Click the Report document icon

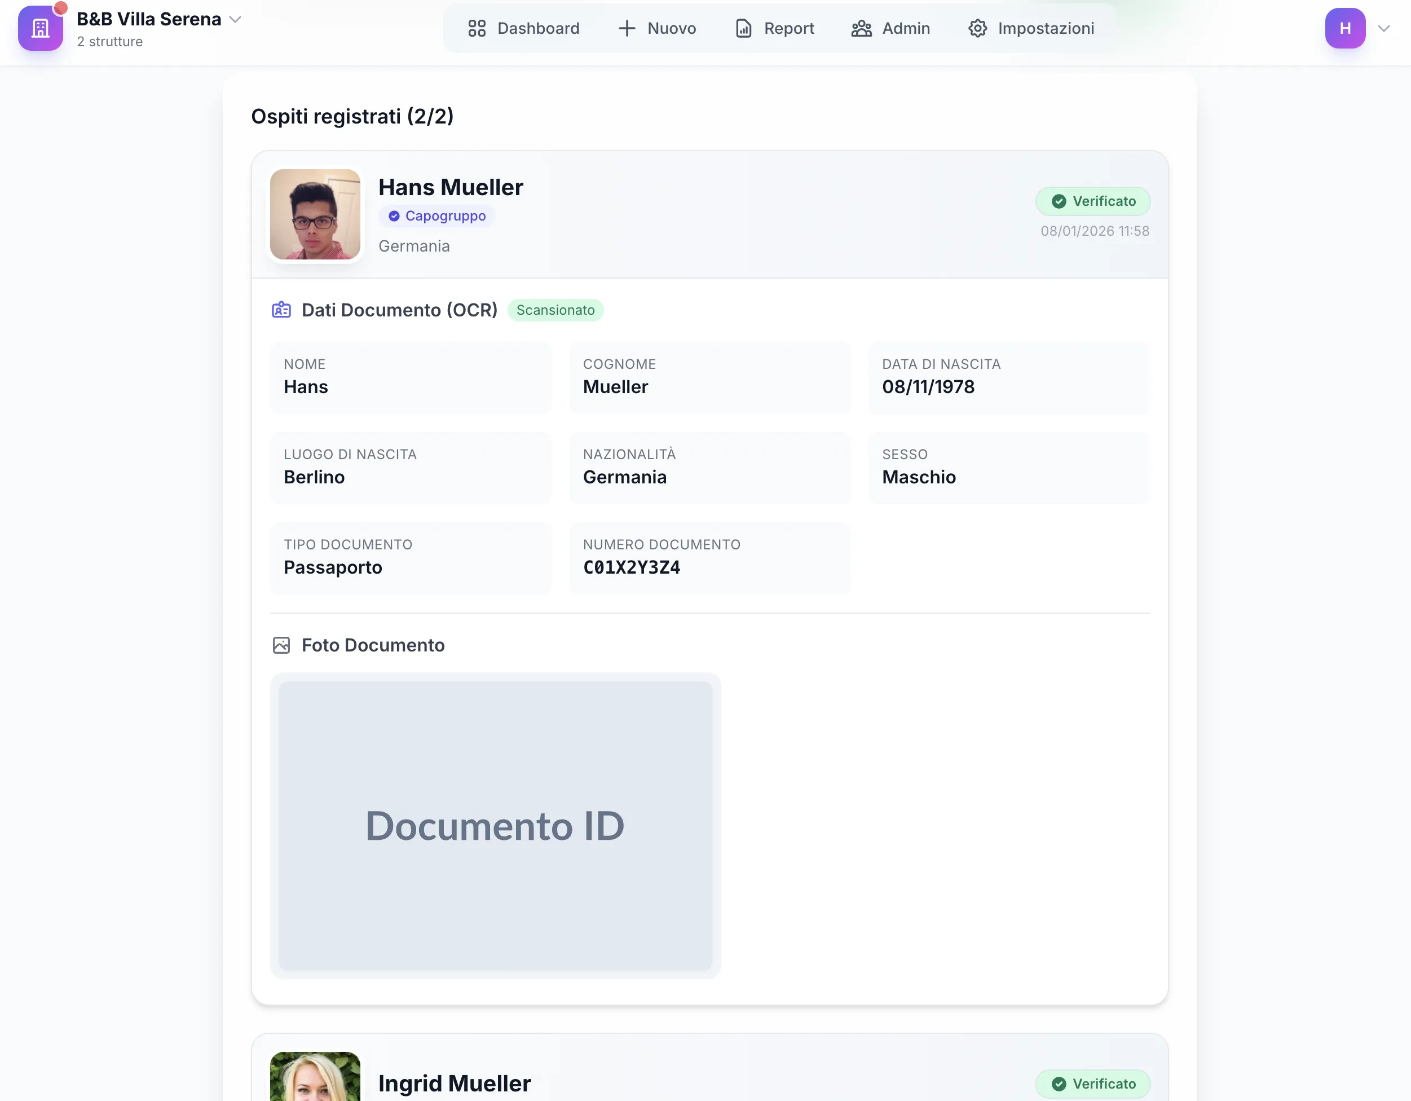click(x=744, y=28)
